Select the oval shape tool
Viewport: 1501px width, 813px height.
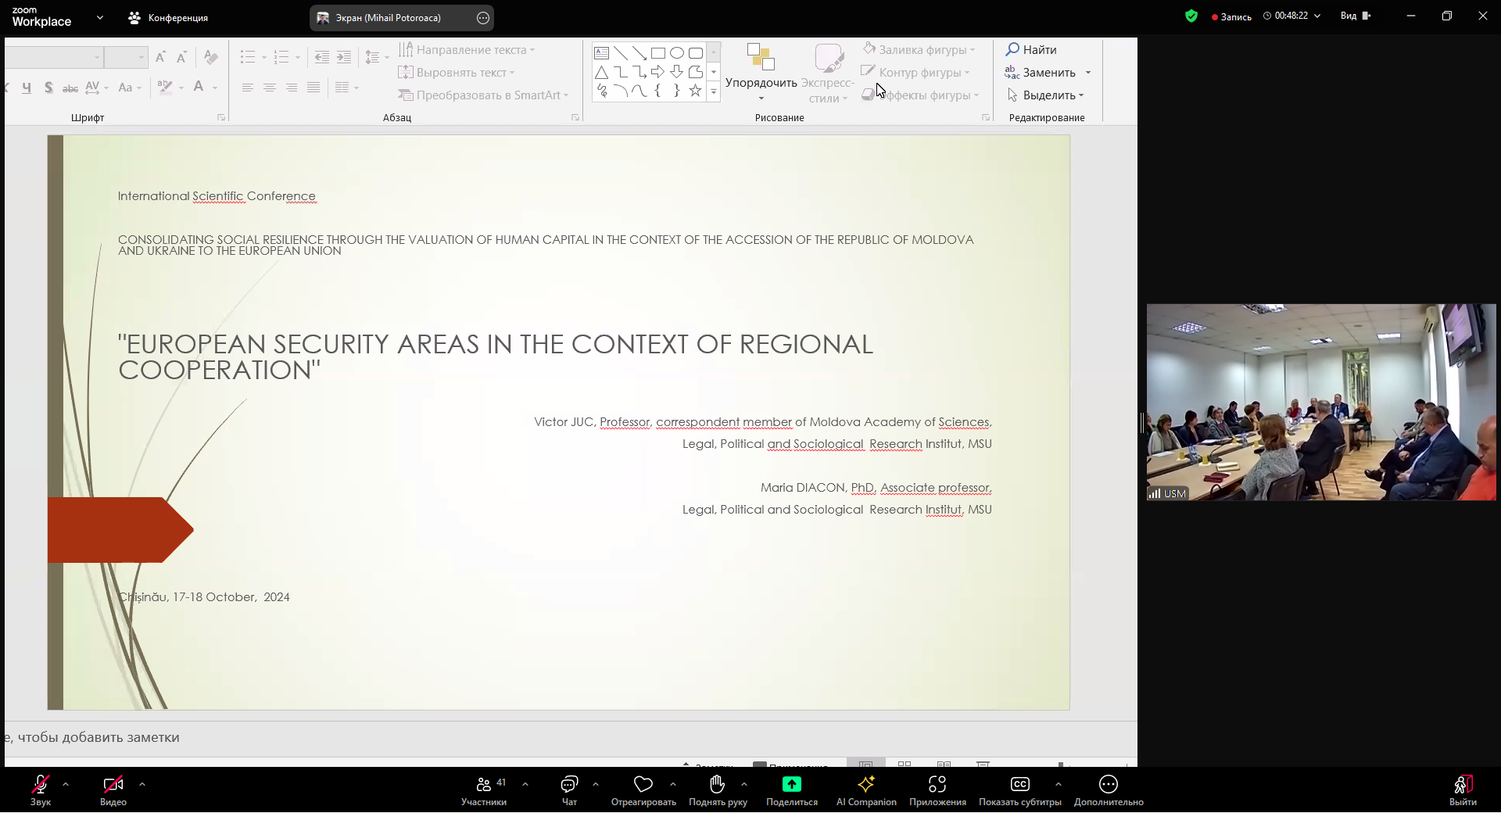click(x=677, y=53)
